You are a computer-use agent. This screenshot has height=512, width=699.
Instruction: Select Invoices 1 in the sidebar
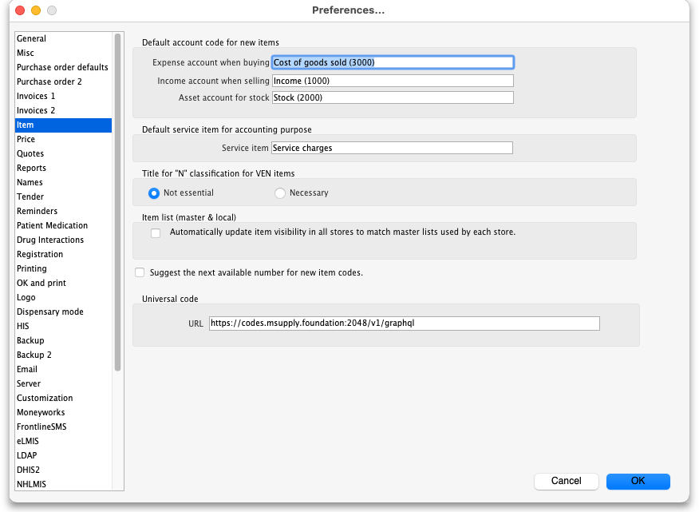point(36,96)
